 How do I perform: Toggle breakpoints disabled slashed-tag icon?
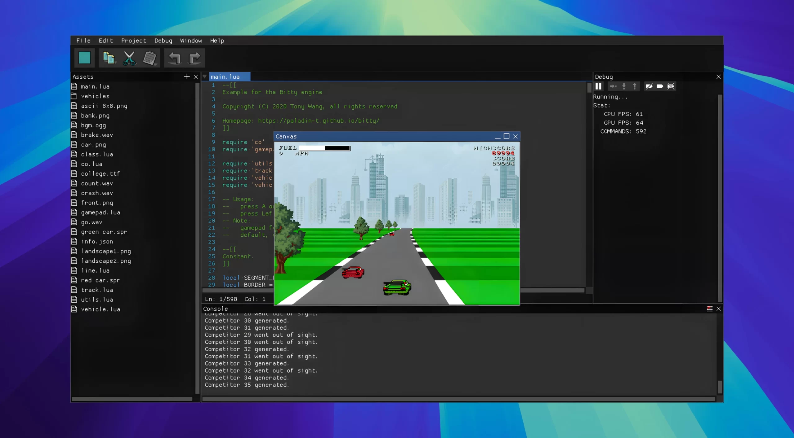[649, 86]
